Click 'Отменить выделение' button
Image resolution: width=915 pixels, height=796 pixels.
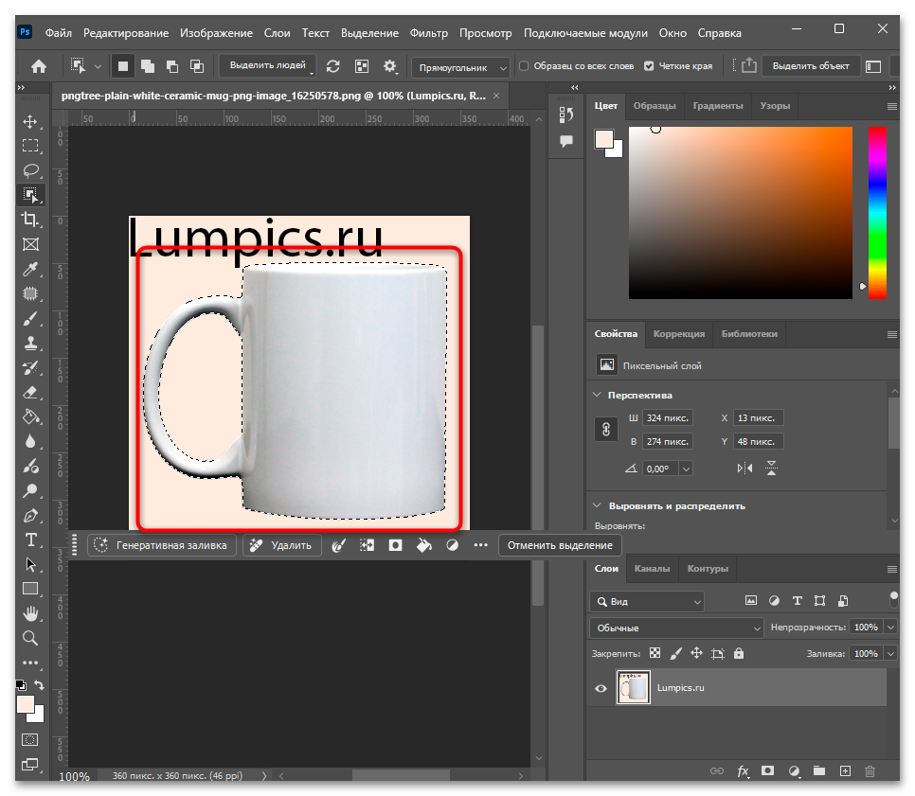560,545
